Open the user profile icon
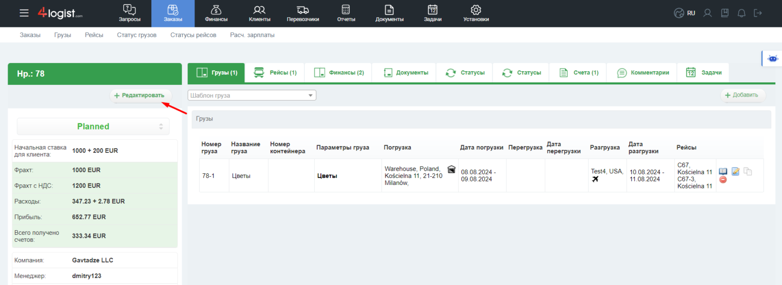The width and height of the screenshot is (782, 285). (707, 13)
